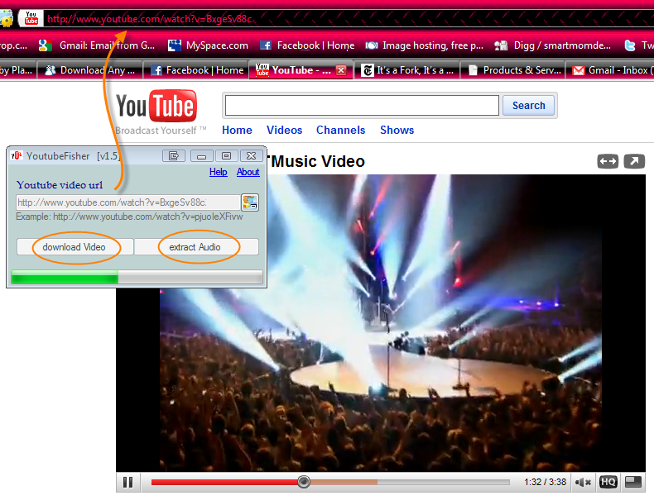Viewport: 654px width, 500px height.
Task: Toggle fullscreen mode on the video player
Action: [x=633, y=482]
